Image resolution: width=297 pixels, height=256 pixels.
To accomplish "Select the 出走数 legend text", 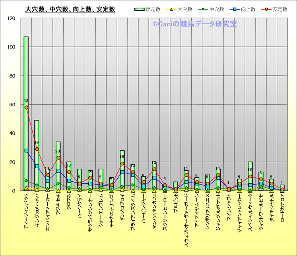I will point(153,9).
